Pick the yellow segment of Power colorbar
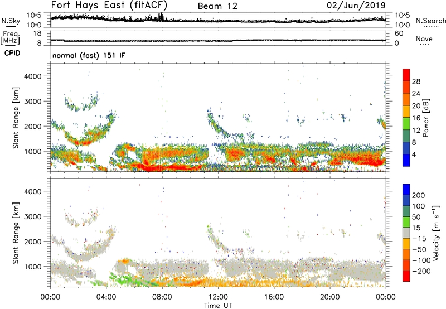Viewport: 446px width, 309px height. (406, 112)
